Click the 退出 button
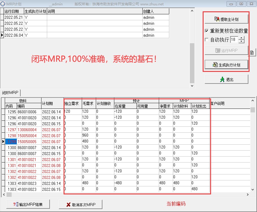The height and width of the screenshot is (212, 257). [x=226, y=79]
